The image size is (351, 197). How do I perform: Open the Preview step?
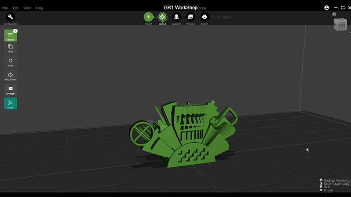pos(190,17)
